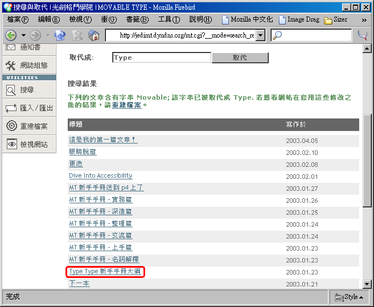Open the Style switcher in status bar
The width and height of the screenshot is (374, 307).
[x=349, y=297]
